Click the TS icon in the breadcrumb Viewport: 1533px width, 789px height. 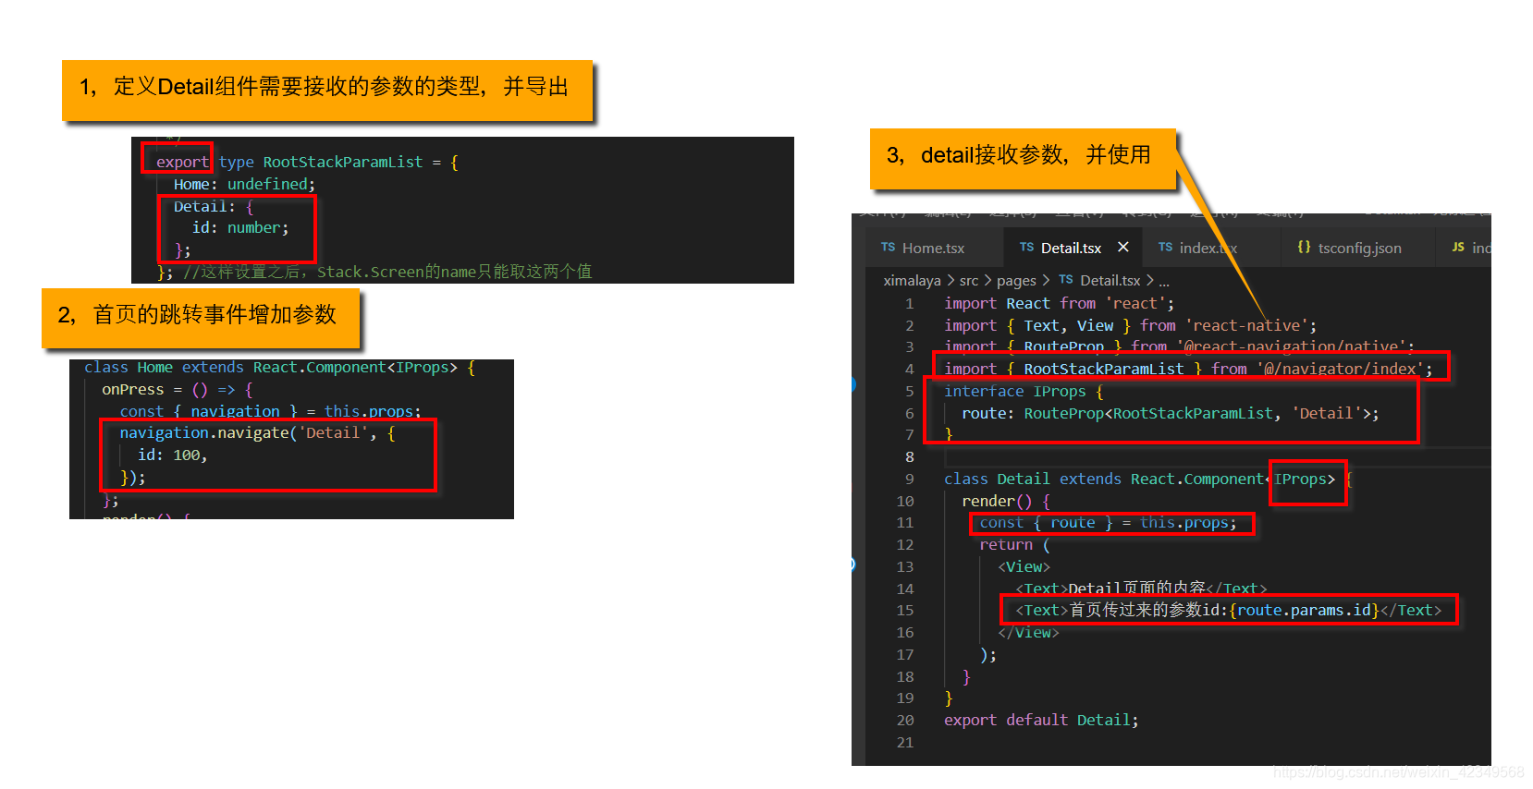pos(1066,280)
